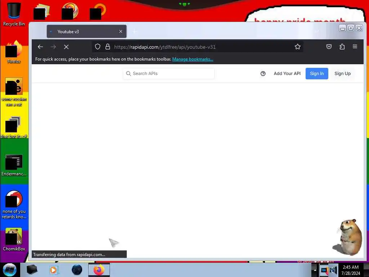This screenshot has width=369, height=277.
Task: Select the Recycle Bin desktop icon
Action: 14,14
